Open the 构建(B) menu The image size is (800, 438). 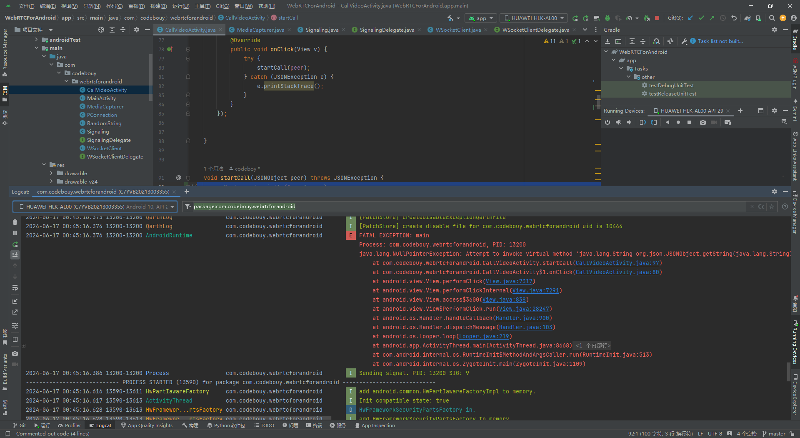(x=158, y=6)
